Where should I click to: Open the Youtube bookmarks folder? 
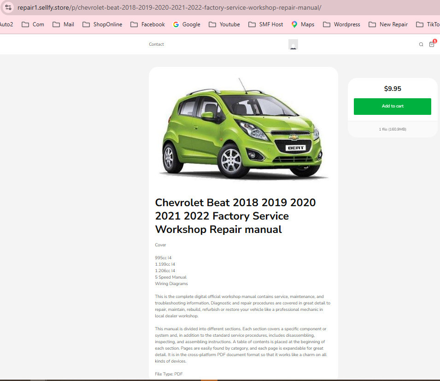point(224,24)
